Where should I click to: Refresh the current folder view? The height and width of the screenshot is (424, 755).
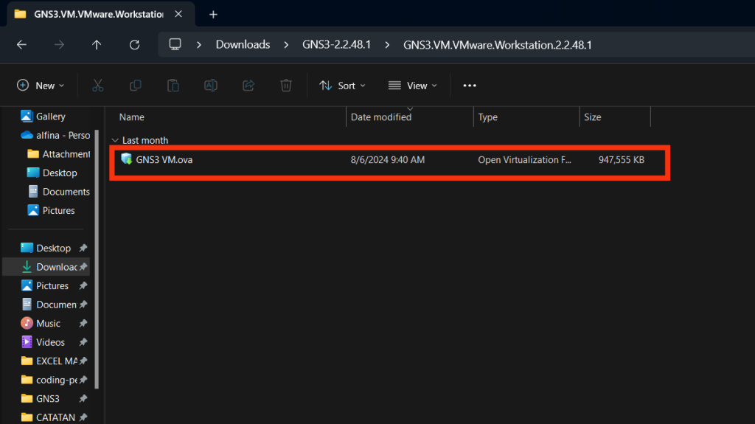coord(134,45)
